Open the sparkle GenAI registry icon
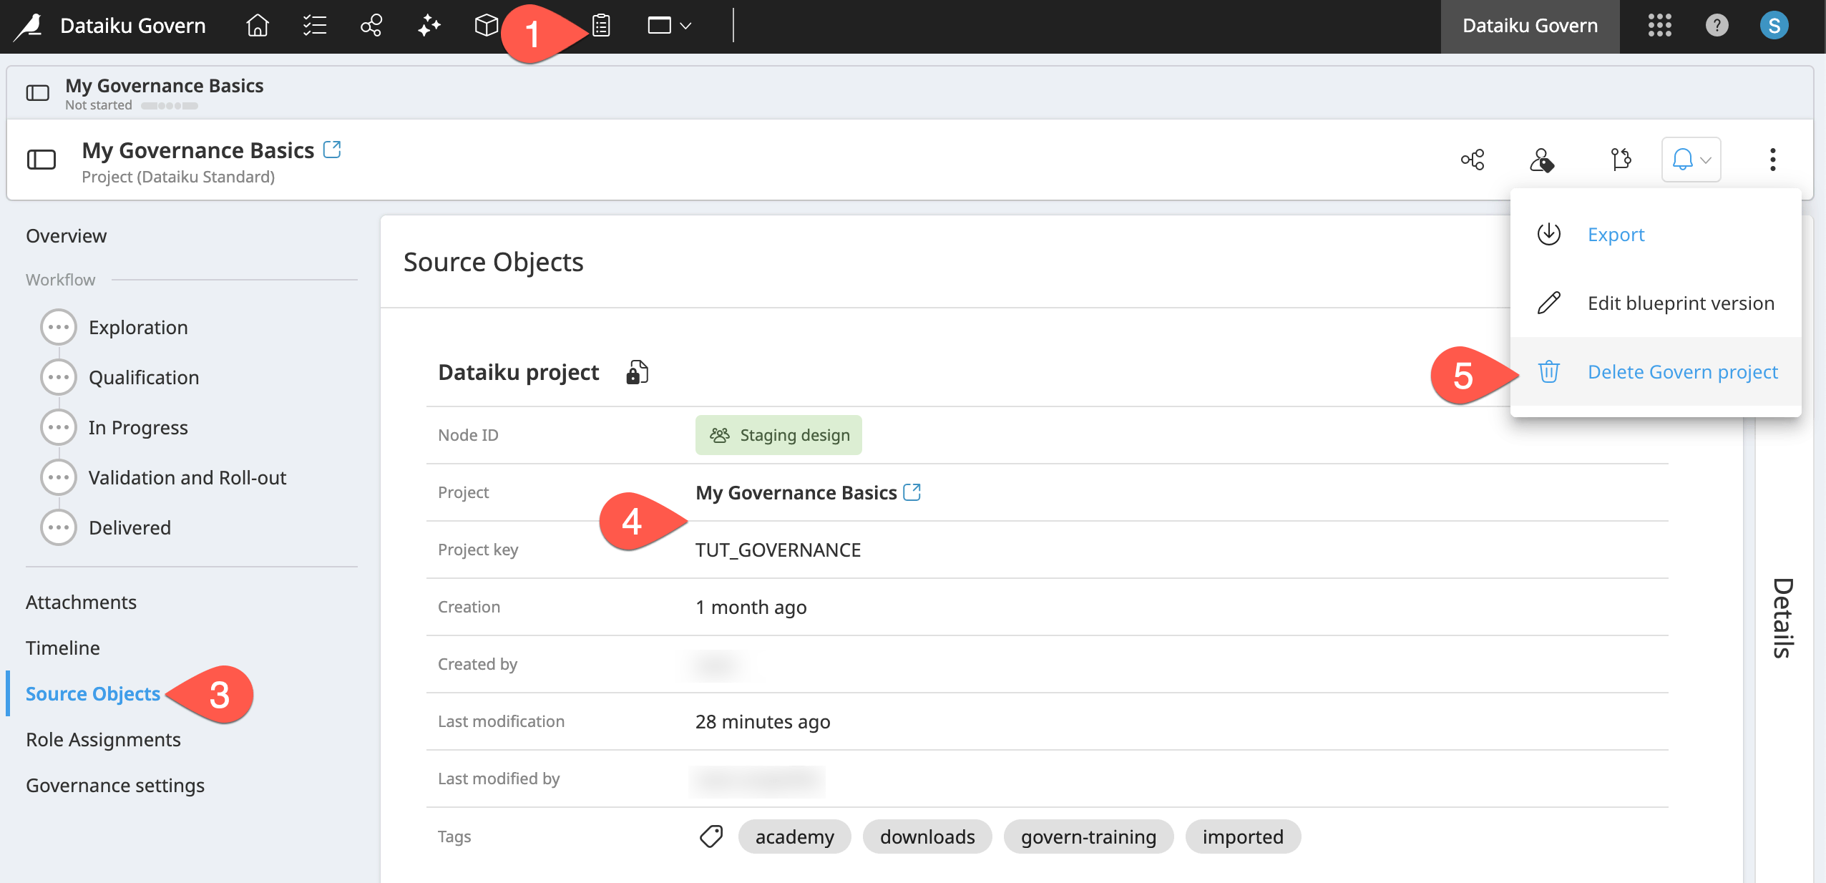This screenshot has width=1826, height=883. (x=429, y=26)
